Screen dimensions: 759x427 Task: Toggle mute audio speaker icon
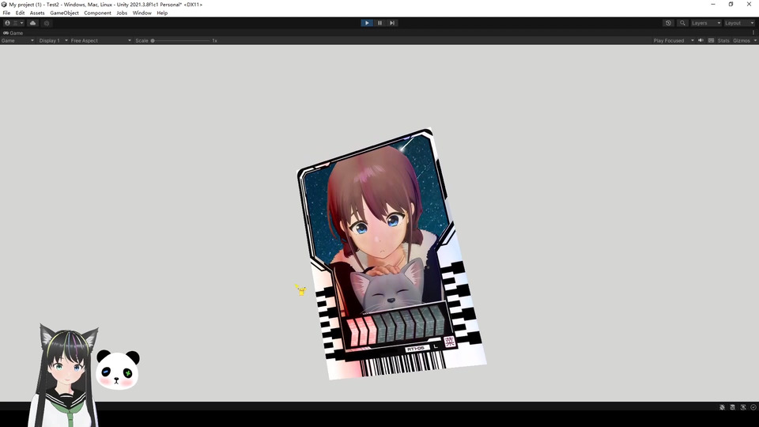(700, 40)
